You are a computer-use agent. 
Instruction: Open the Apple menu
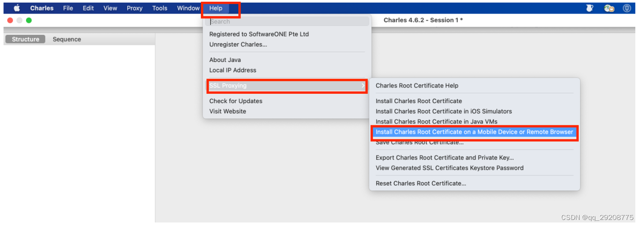coord(17,8)
